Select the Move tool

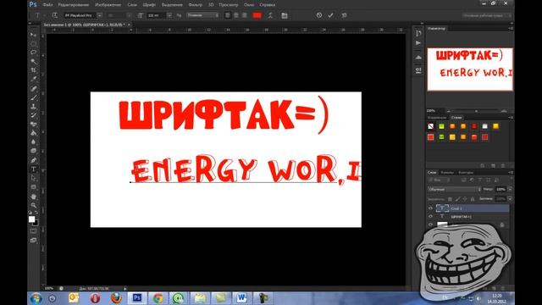[33, 35]
